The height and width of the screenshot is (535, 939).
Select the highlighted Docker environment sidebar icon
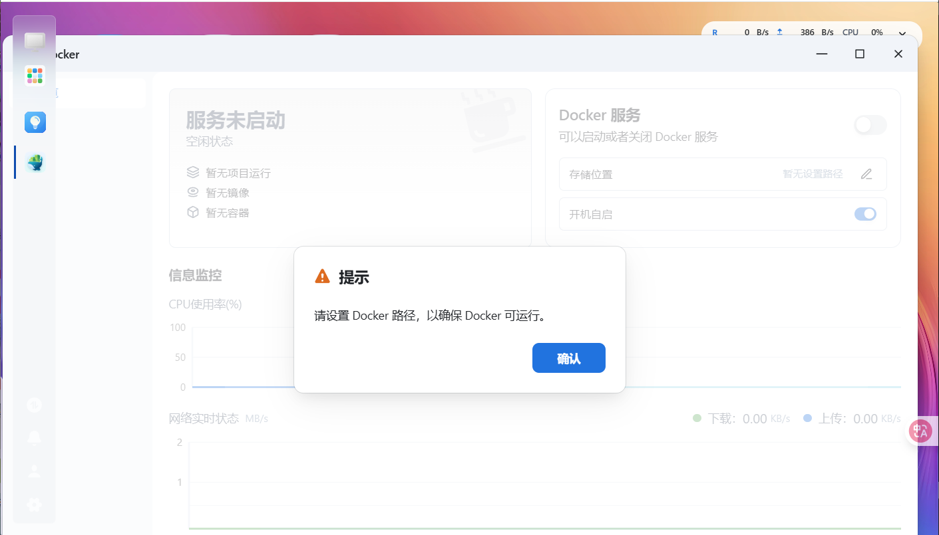pyautogui.click(x=35, y=161)
